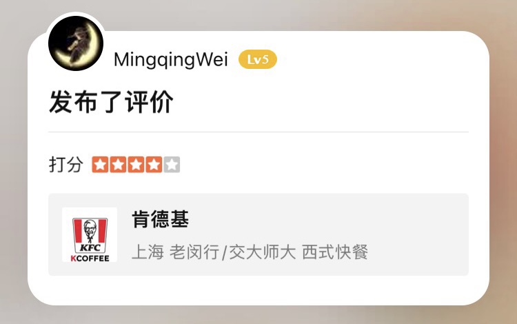
Task: Select the third orange rating star
Action: click(136, 165)
